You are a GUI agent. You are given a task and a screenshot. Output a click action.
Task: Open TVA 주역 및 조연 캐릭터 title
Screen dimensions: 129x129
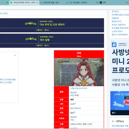click(52, 25)
